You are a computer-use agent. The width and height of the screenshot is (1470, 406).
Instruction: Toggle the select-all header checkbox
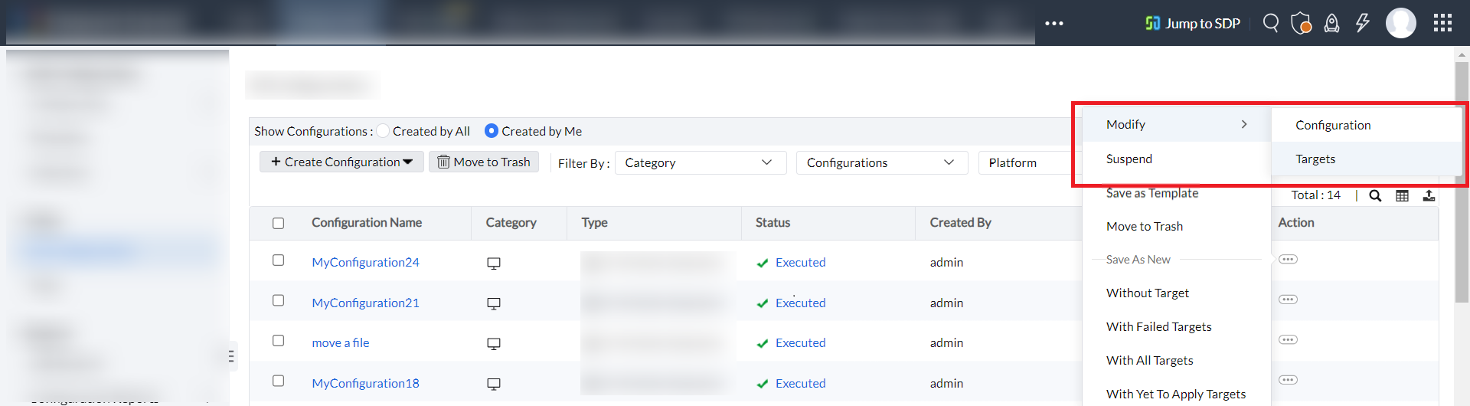point(279,223)
